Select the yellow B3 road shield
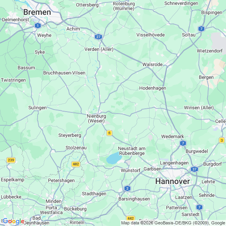 tap(222, 140)
